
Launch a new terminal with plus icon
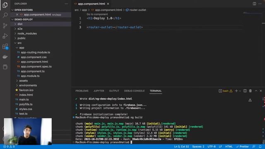click(236, 91)
